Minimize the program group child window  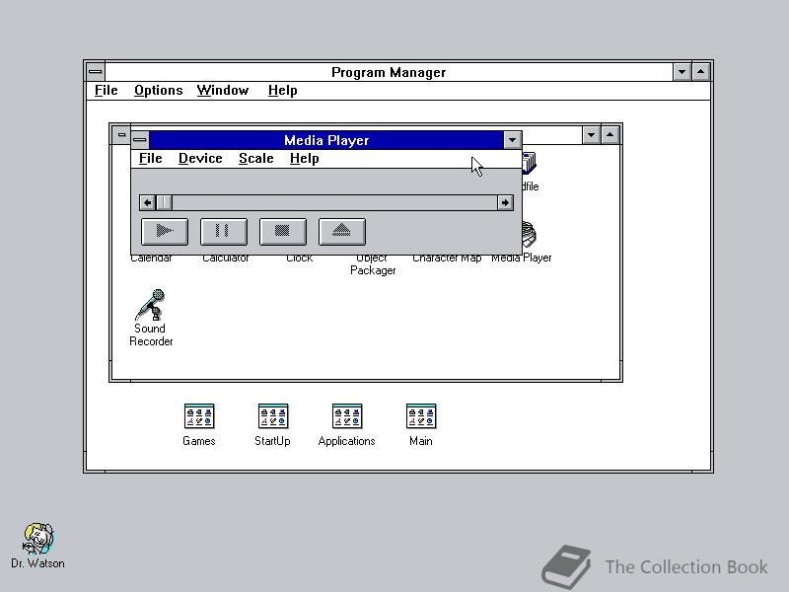pos(591,134)
